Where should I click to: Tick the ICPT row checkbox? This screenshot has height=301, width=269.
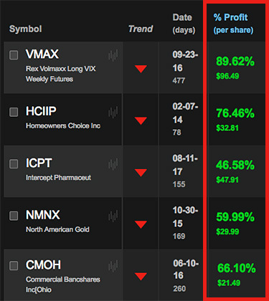14,163
